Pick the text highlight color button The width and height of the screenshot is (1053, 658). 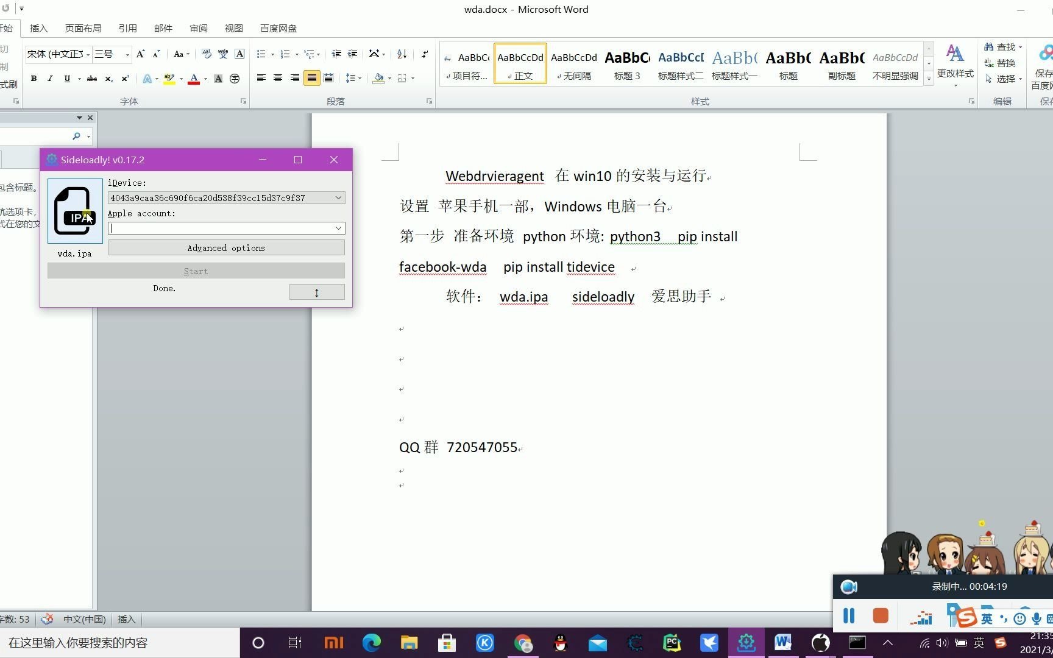pyautogui.click(x=169, y=79)
